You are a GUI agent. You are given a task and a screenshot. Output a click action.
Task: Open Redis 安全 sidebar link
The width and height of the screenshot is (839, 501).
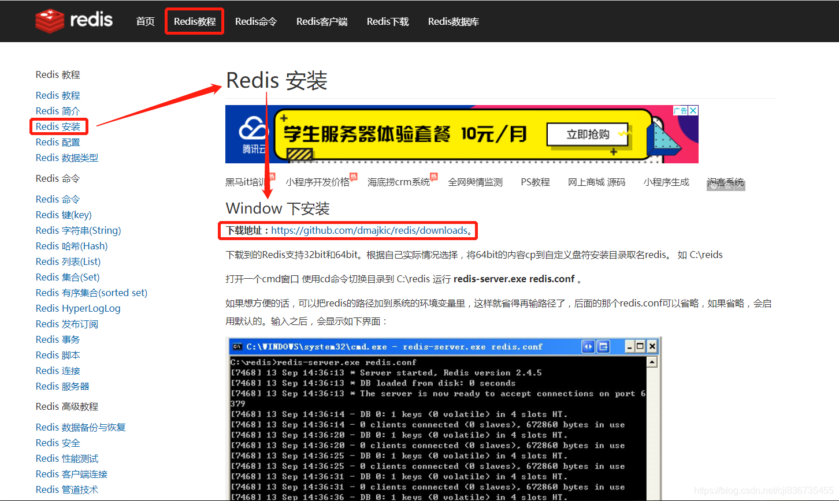[x=58, y=443]
